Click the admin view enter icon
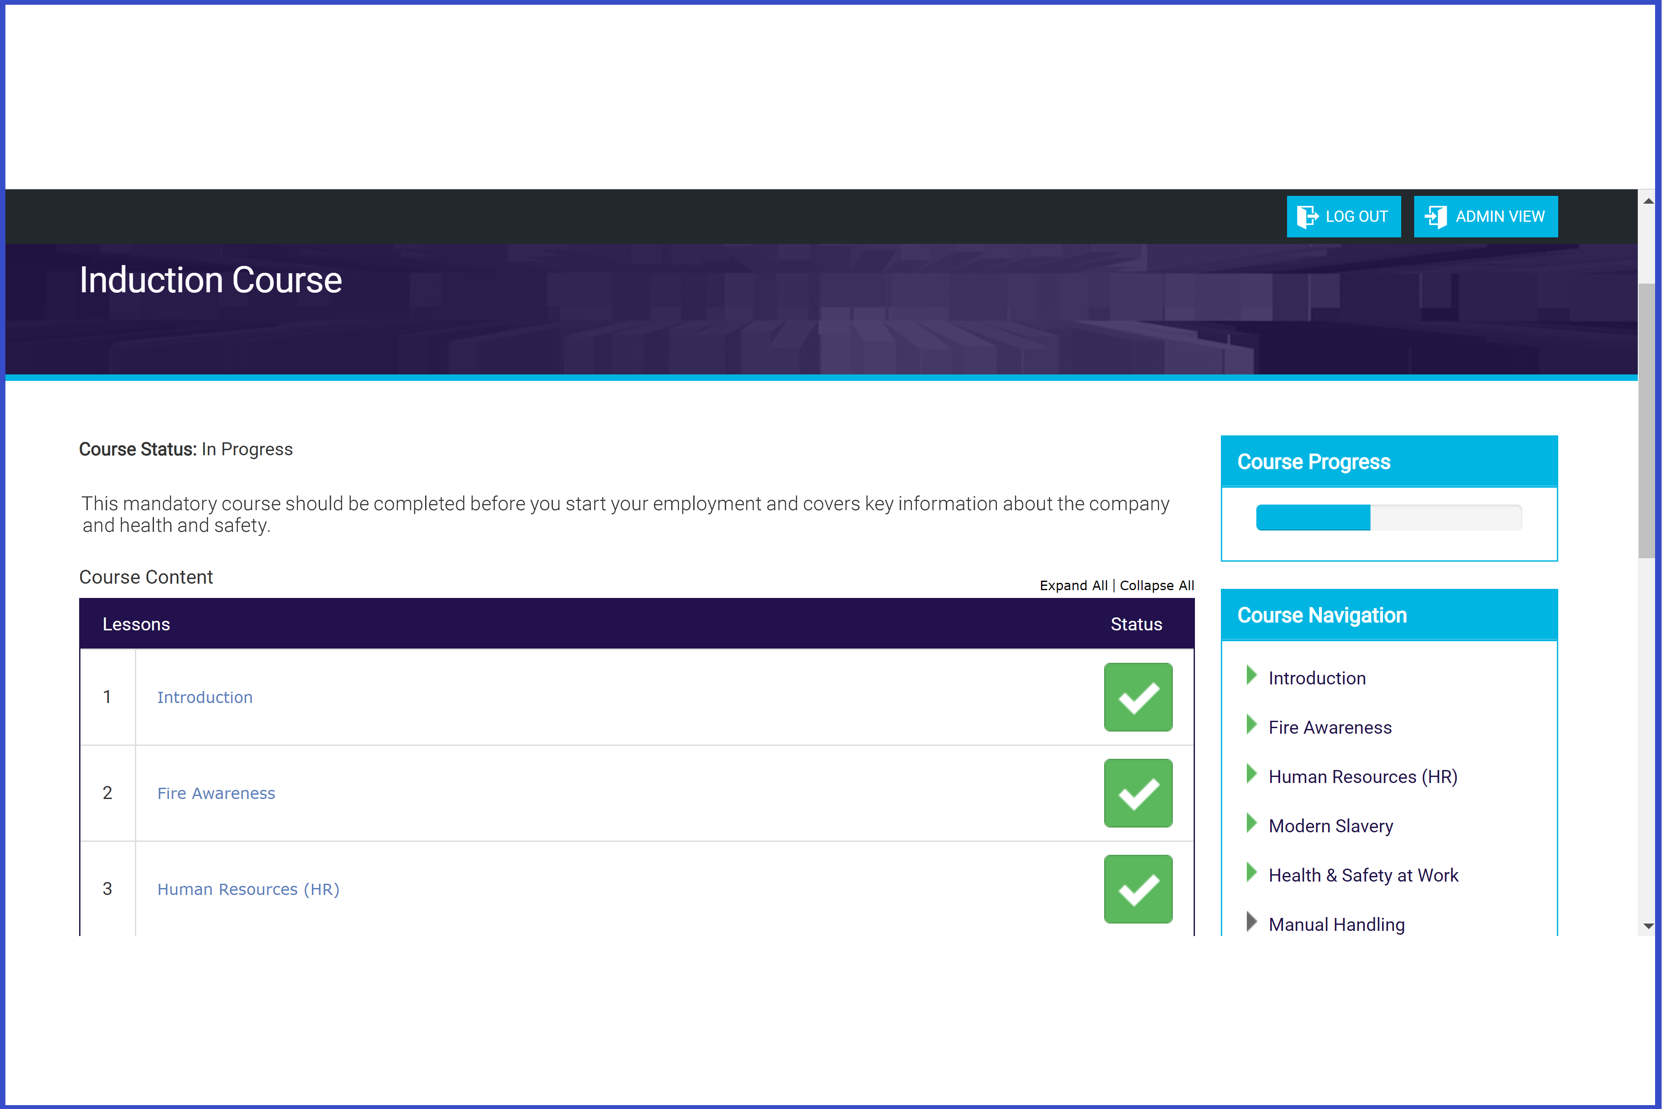1662x1109 pixels. 1435,217
